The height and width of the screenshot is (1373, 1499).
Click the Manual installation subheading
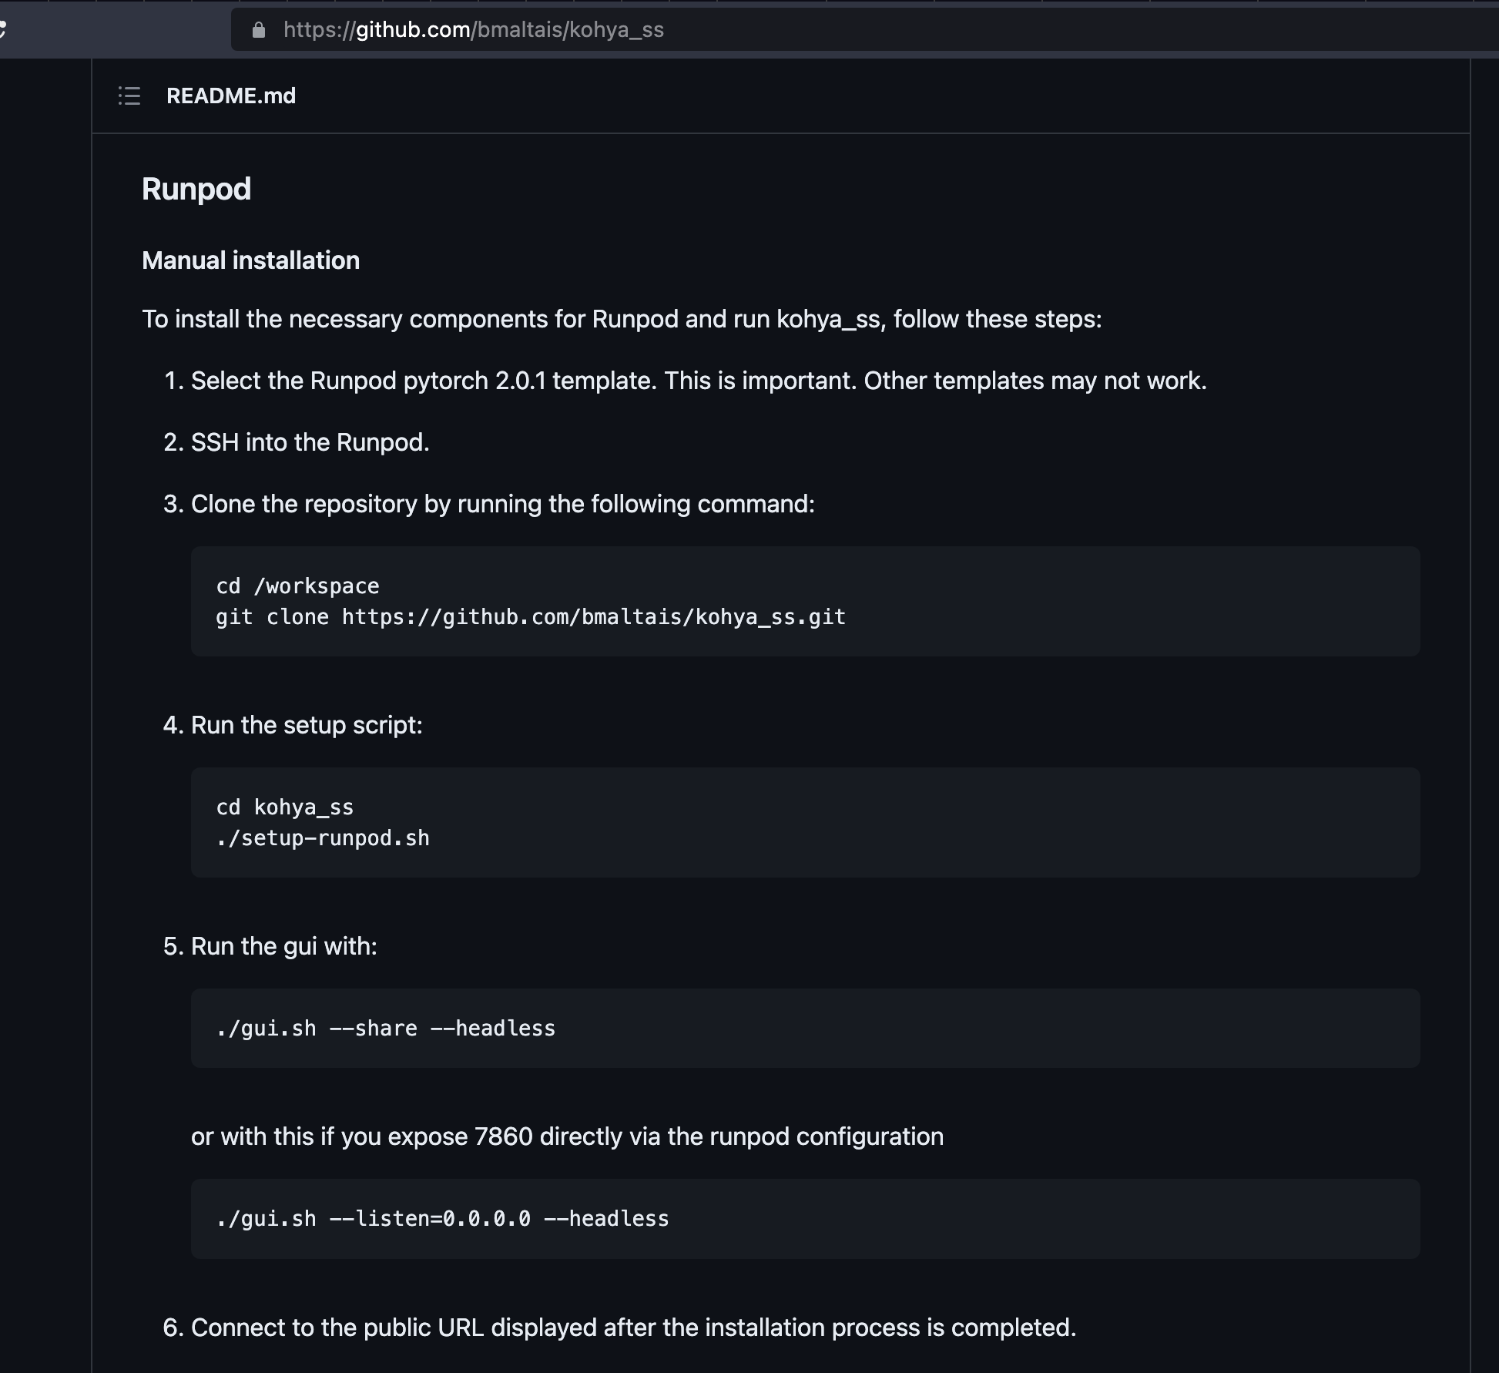coord(250,260)
